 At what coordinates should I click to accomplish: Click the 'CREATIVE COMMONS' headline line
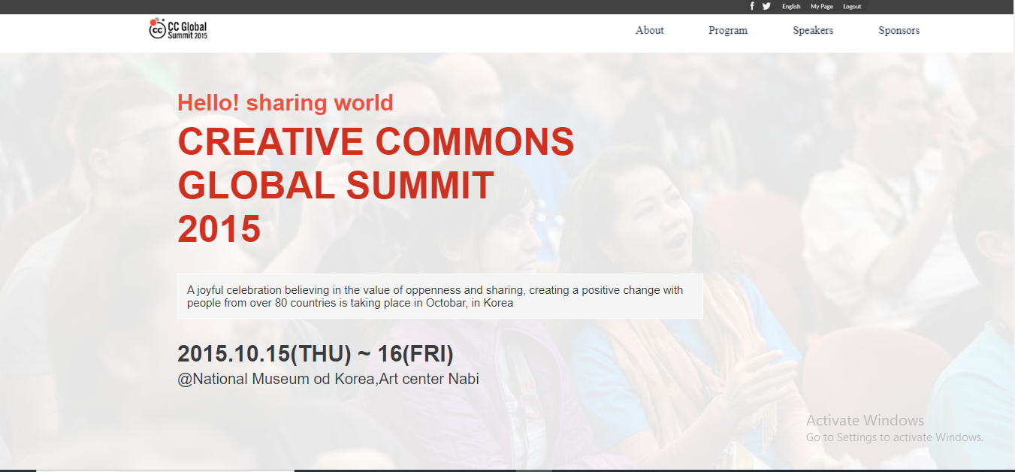(x=376, y=141)
